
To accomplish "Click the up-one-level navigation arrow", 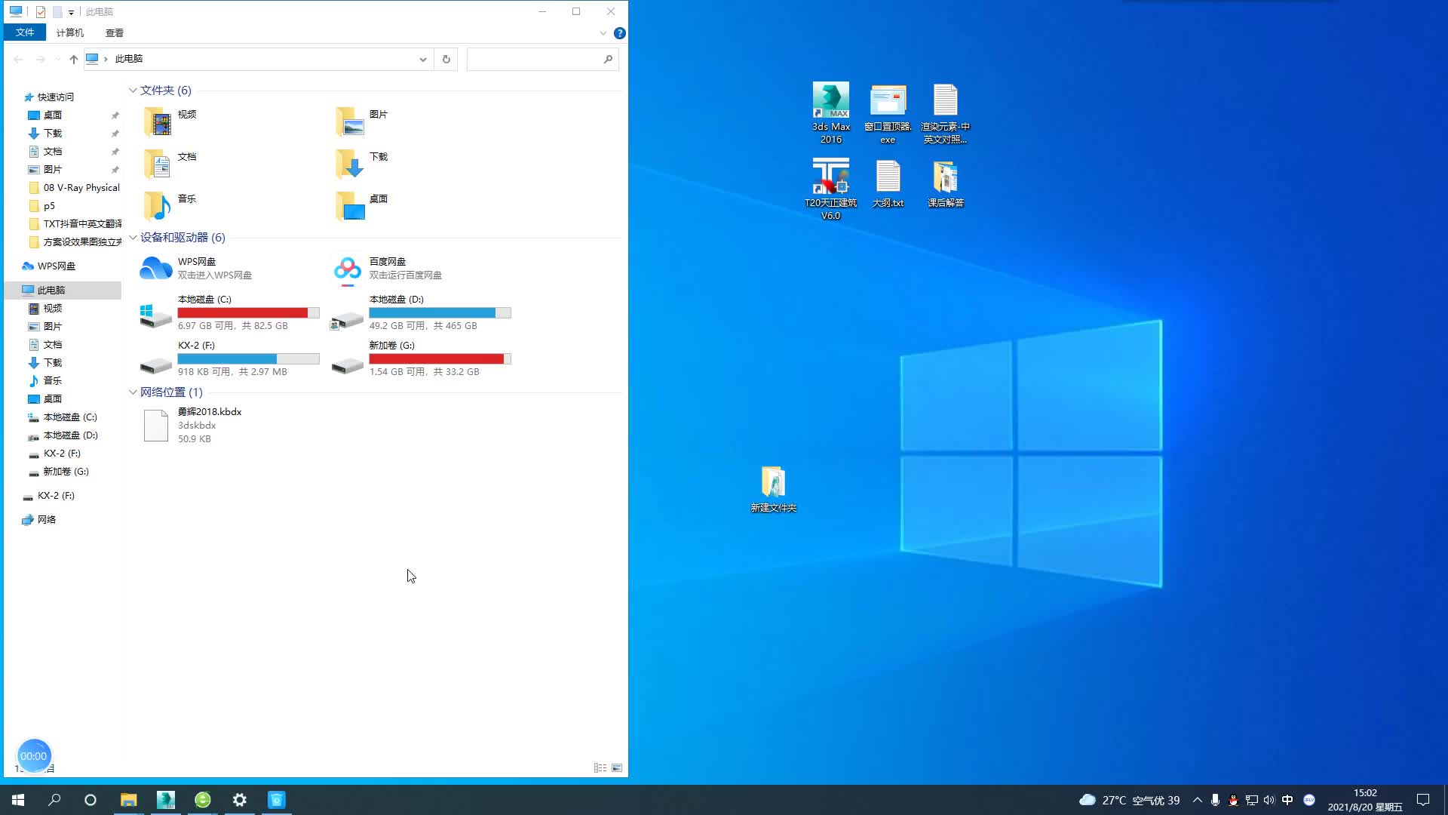I will tap(72, 59).
